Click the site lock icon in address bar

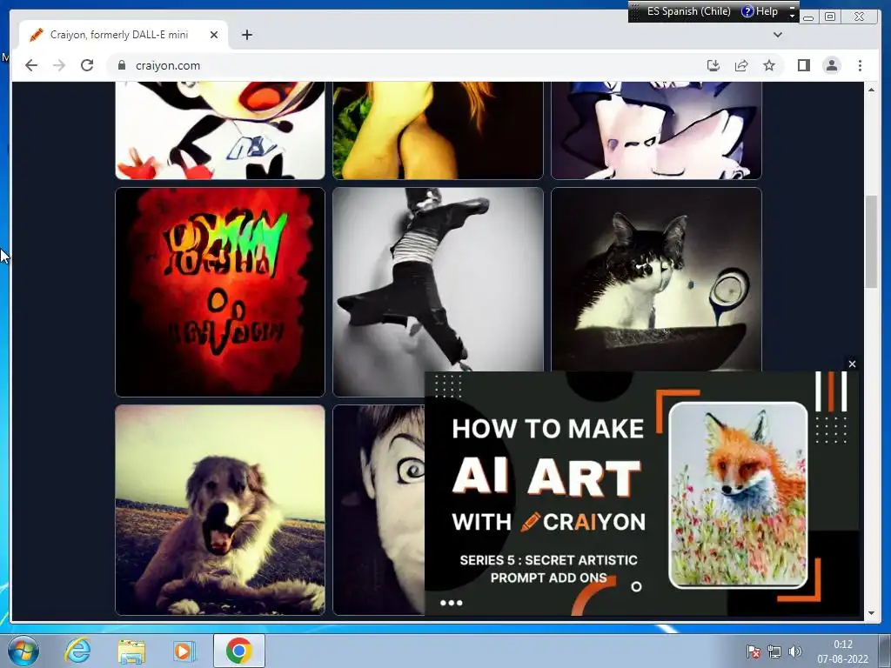[x=122, y=65]
